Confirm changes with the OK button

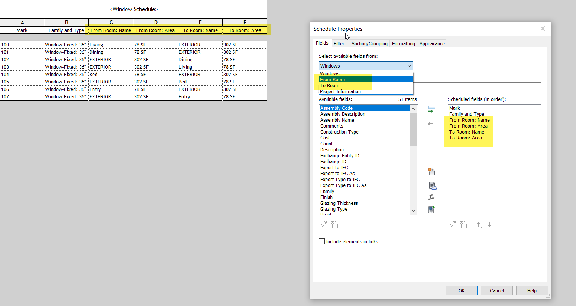[x=461, y=290]
